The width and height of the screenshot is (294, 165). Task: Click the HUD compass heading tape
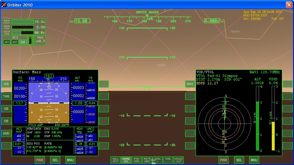point(147,19)
